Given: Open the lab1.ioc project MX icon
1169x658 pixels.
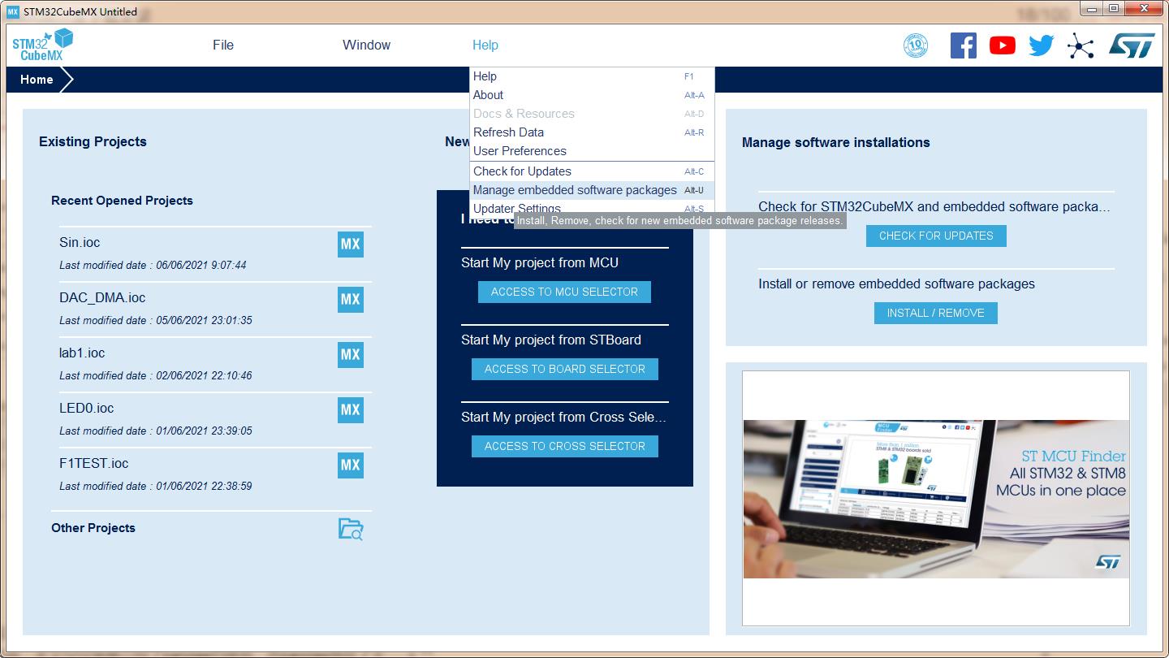Looking at the screenshot, I should pyautogui.click(x=351, y=355).
